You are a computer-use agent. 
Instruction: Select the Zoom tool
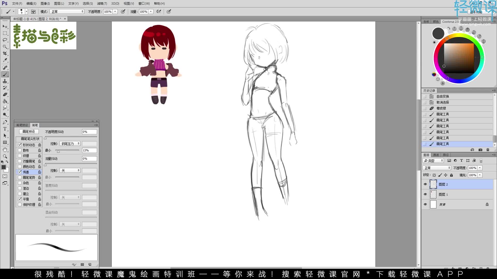tap(5, 157)
